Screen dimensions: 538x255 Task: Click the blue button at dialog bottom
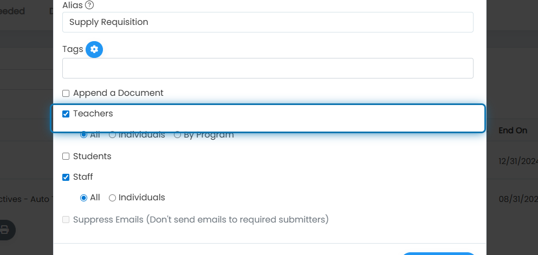point(438,253)
